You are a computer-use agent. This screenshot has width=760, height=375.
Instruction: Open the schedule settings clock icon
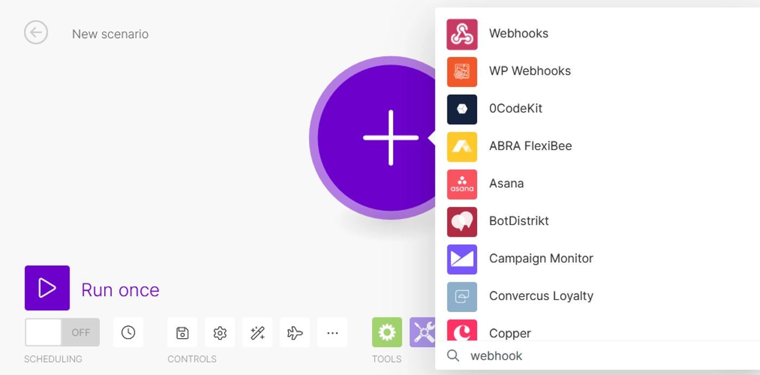(x=128, y=333)
